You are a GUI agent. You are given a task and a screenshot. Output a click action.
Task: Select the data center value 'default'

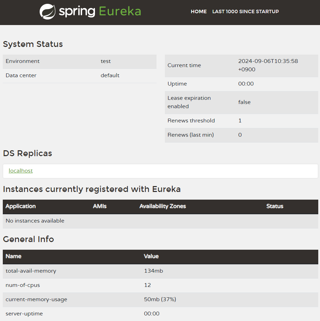click(110, 75)
